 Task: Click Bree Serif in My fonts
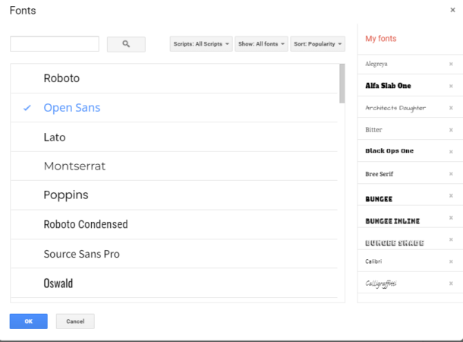tap(380, 174)
